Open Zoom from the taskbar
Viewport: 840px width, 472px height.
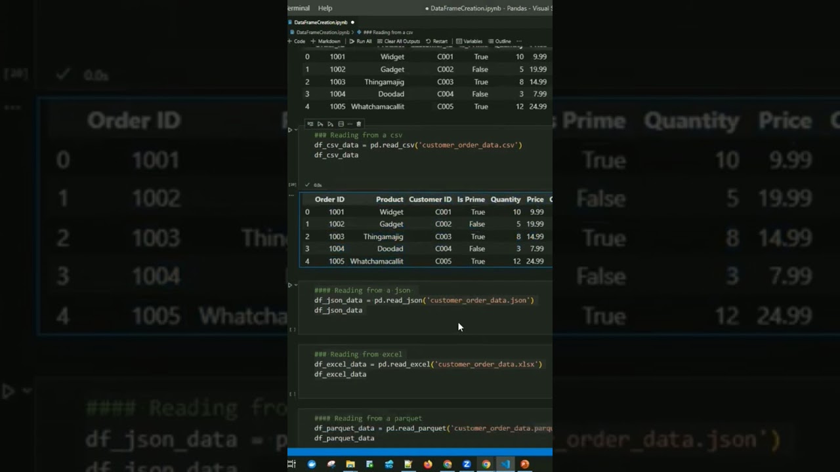tap(467, 464)
